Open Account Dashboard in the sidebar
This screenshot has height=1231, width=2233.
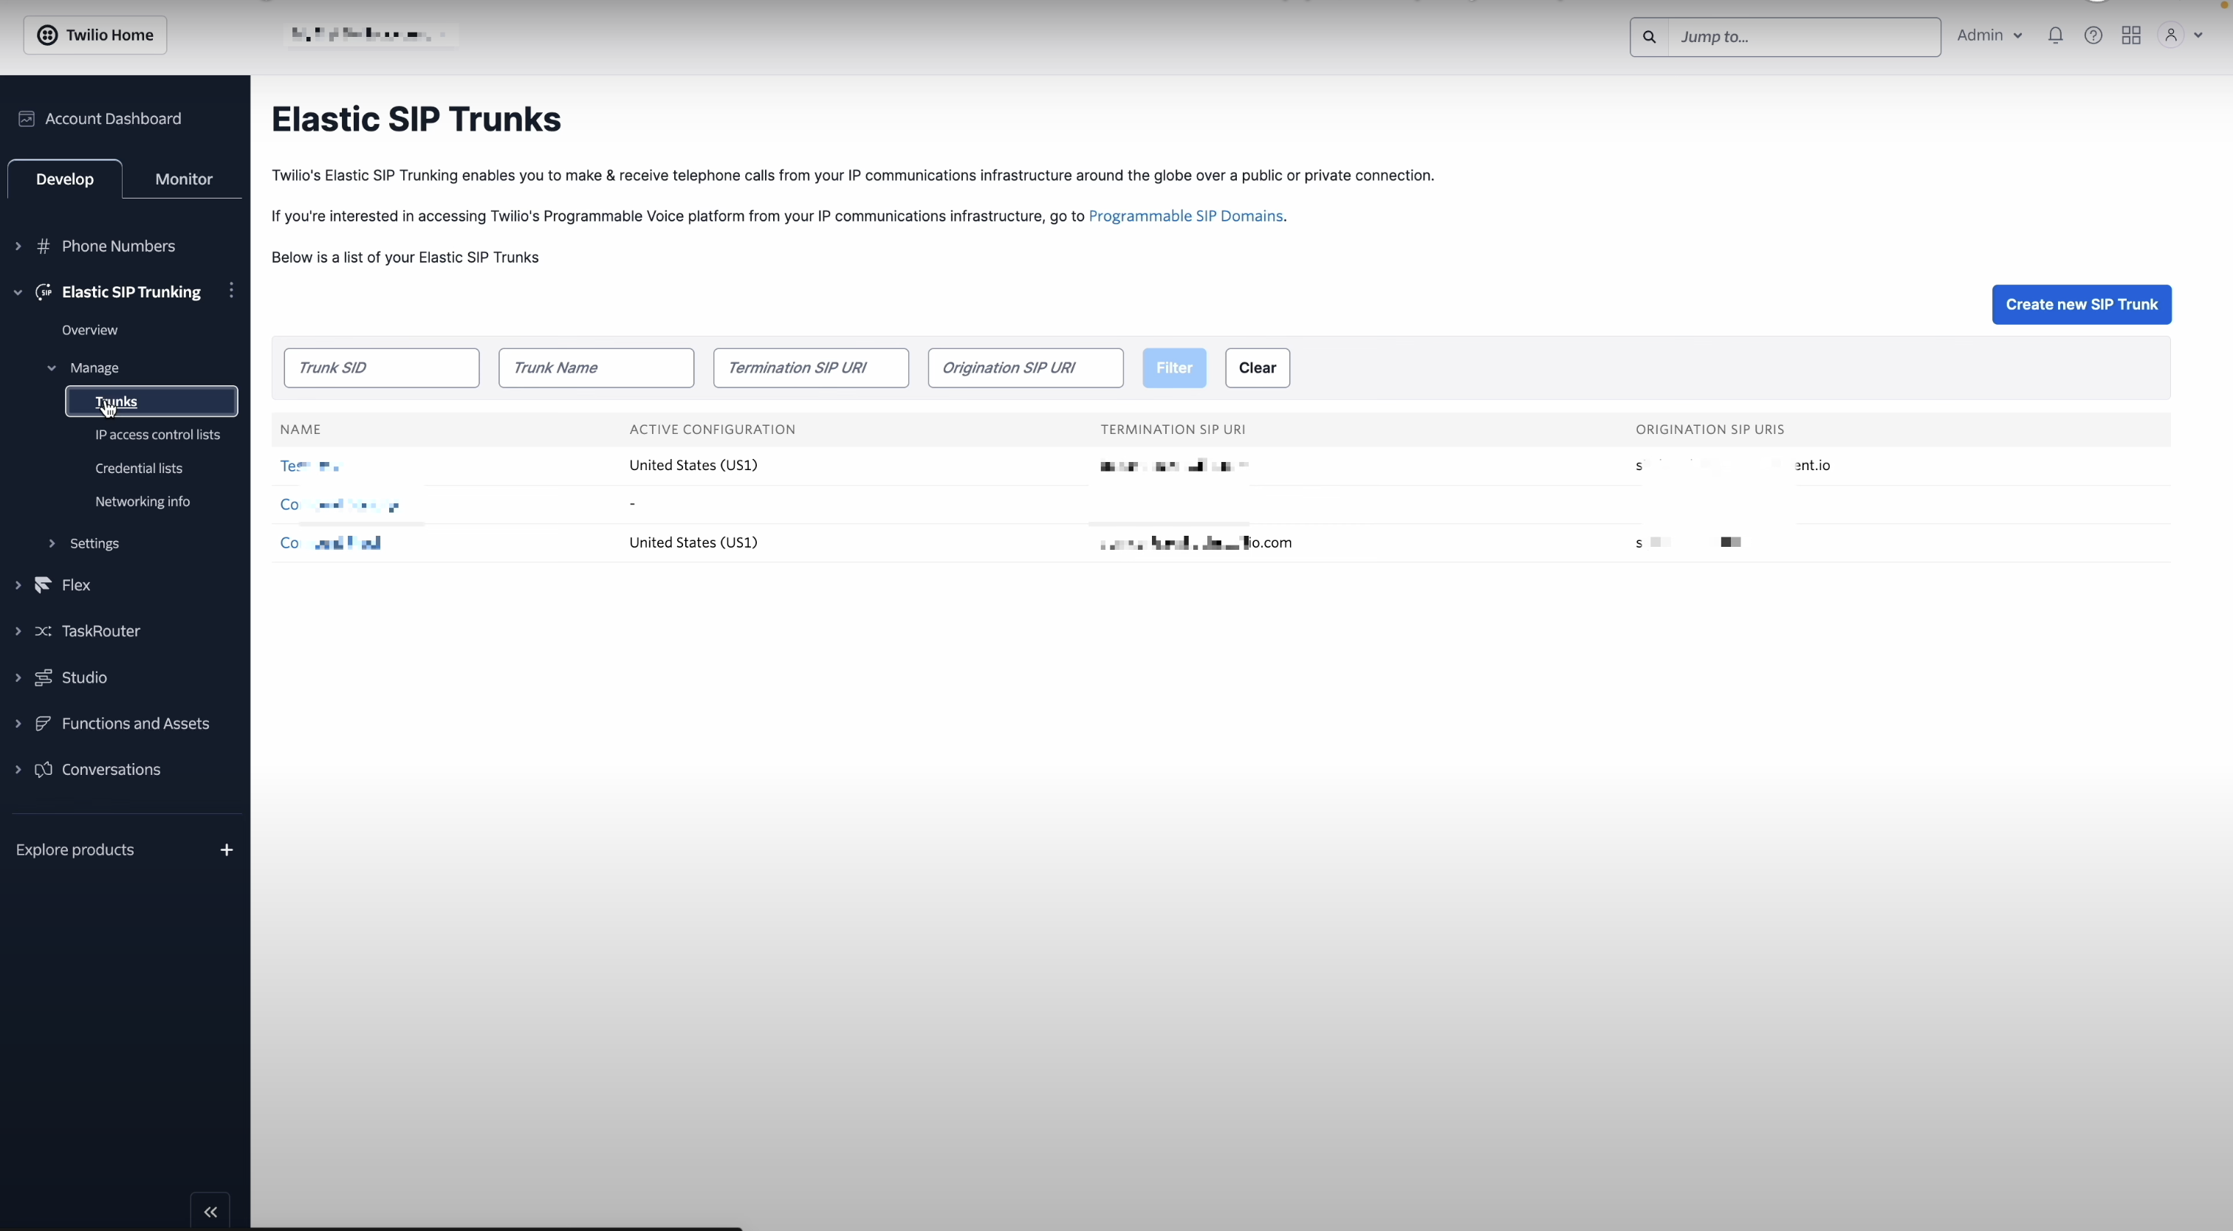(113, 119)
